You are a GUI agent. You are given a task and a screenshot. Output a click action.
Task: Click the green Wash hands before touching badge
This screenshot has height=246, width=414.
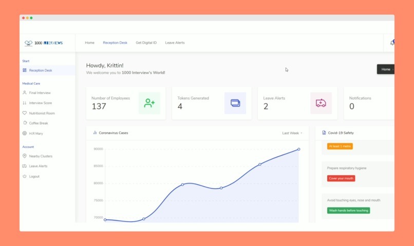pyautogui.click(x=349, y=211)
